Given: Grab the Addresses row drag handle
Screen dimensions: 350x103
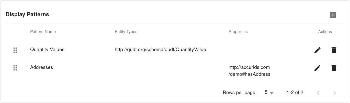Looking at the screenshot, I should (x=15, y=68).
